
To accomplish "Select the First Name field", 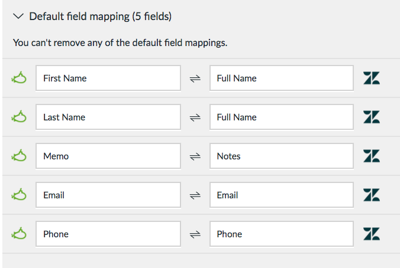I will click(108, 78).
